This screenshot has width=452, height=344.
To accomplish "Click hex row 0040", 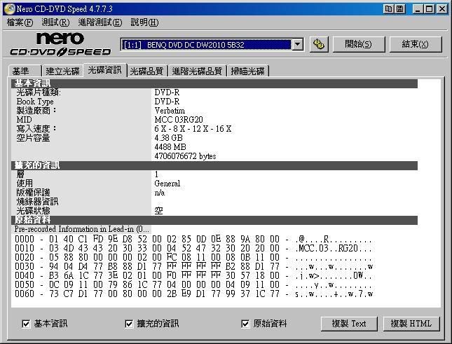I will click(193, 276).
